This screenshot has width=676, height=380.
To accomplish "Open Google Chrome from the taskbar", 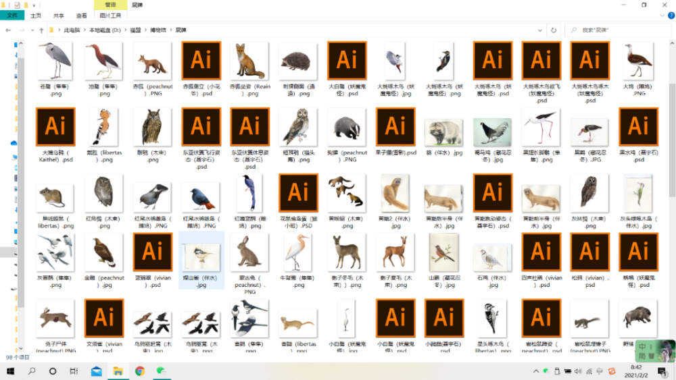I will pos(140,371).
